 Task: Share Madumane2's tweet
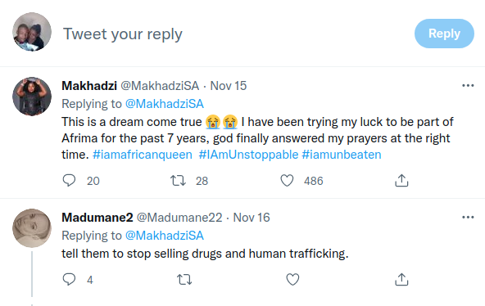401,280
